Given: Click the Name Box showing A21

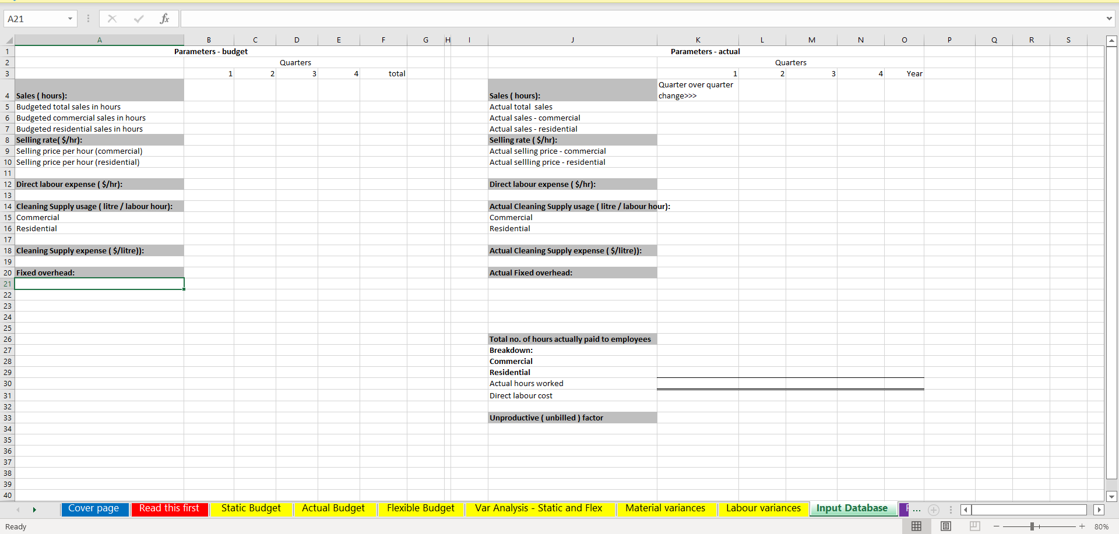Looking at the screenshot, I should 35,19.
